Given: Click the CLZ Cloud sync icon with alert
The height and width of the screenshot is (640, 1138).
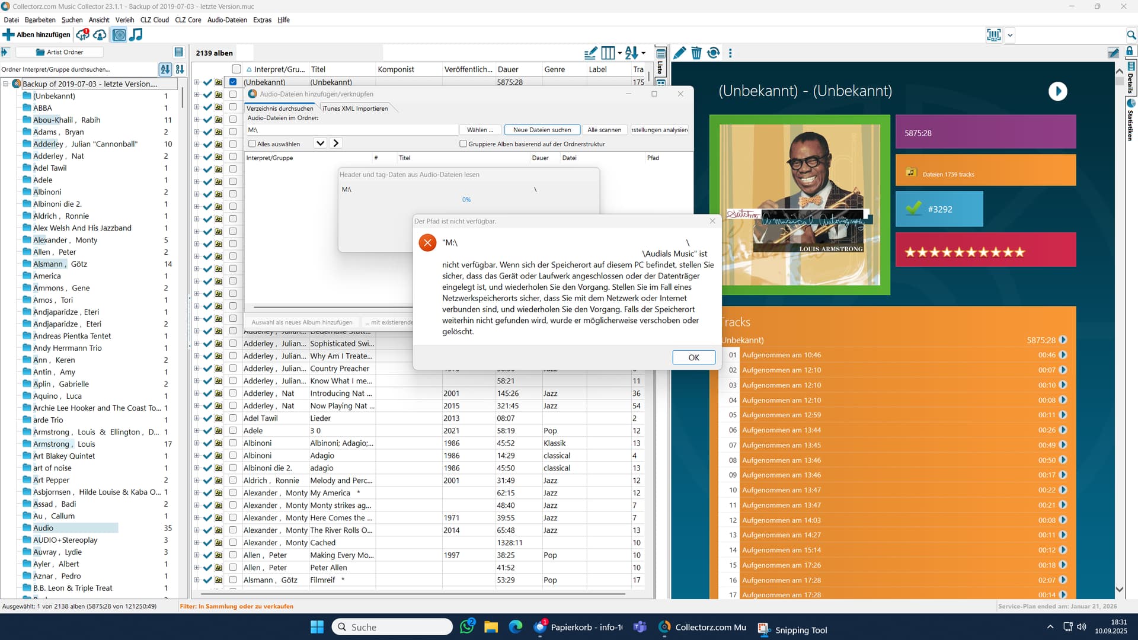Looking at the screenshot, I should tap(82, 34).
